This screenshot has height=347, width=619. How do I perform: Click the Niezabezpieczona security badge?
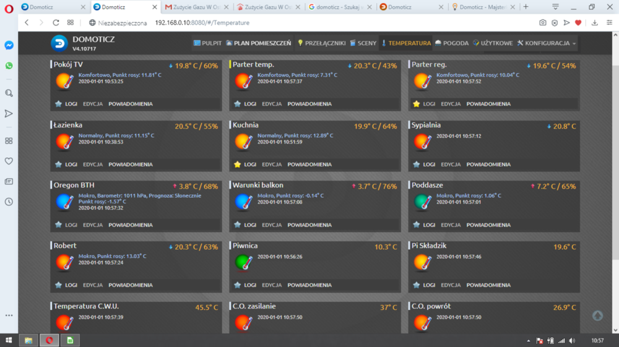point(118,23)
